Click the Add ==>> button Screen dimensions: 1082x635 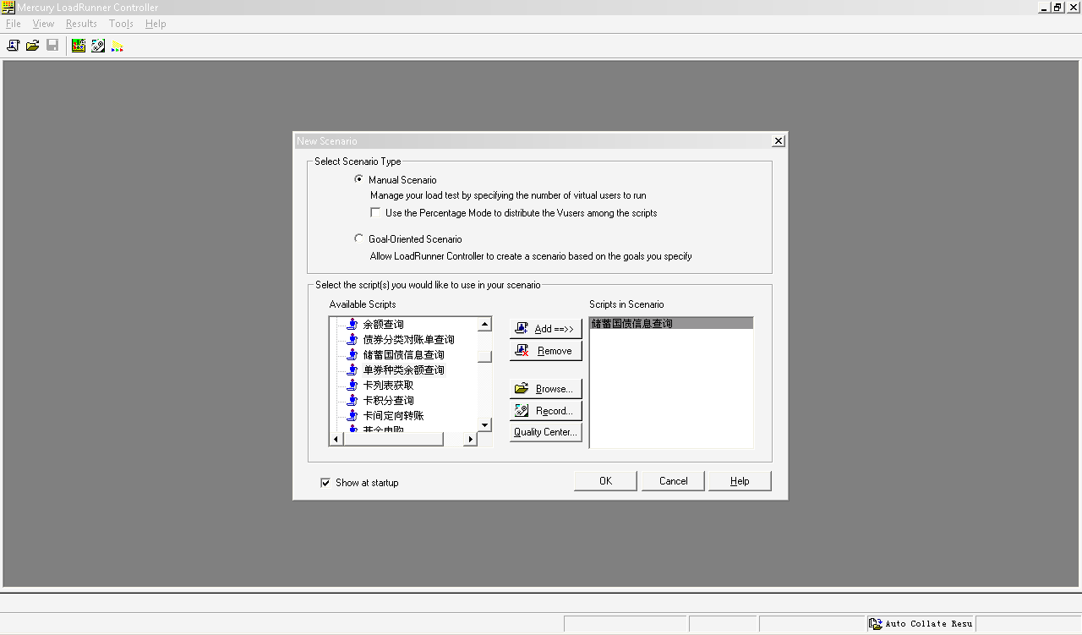point(546,329)
